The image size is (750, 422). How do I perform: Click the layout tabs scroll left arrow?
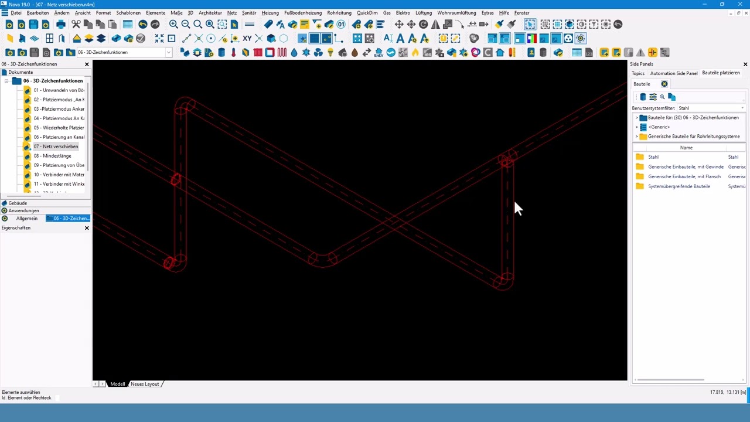(x=96, y=384)
